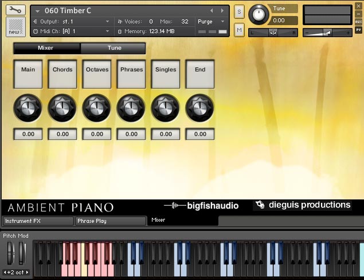Image resolution: width=364 pixels, height=280 pixels.
Task: Shift keyboard octave up with right arrow
Action: pos(27,273)
